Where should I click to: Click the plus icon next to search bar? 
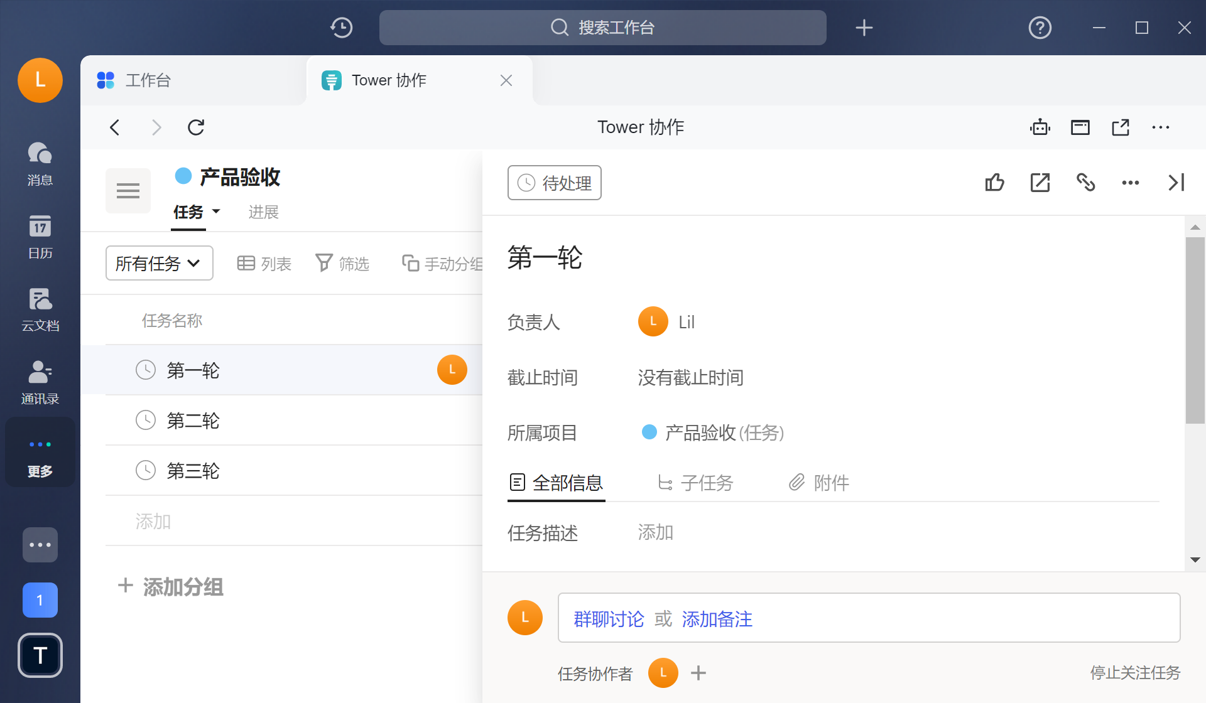[864, 28]
